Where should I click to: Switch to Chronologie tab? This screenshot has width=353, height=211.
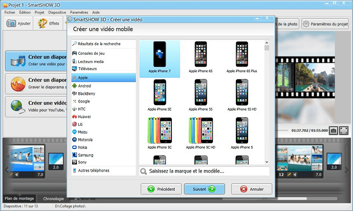[54, 199]
